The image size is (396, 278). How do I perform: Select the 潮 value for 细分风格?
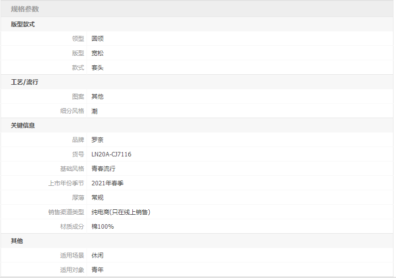(x=95, y=111)
